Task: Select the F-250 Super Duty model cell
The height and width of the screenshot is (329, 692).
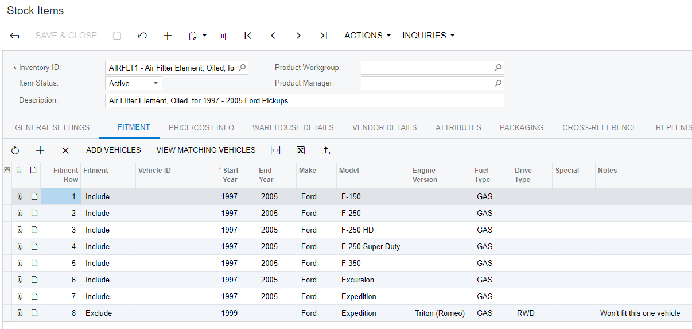Action: pyautogui.click(x=373, y=246)
